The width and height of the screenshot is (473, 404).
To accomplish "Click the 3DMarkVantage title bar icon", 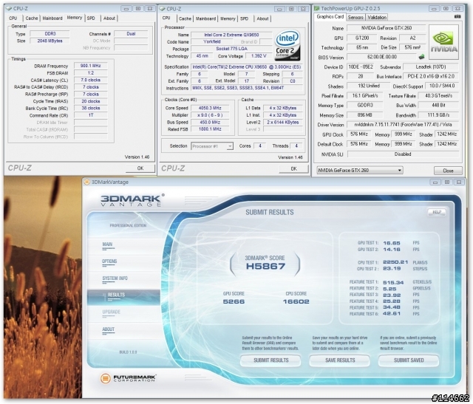I will tap(87, 182).
